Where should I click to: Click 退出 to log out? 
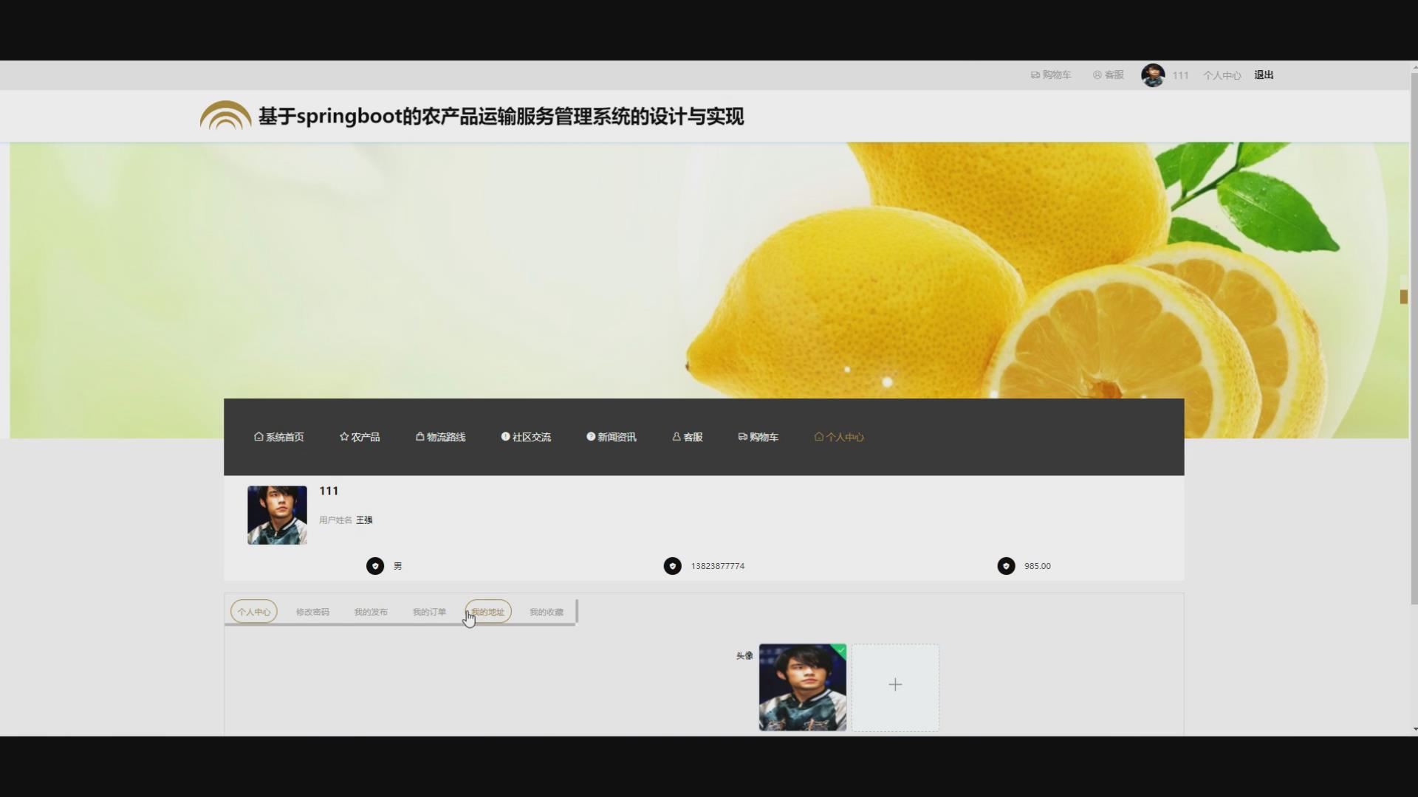click(1263, 75)
